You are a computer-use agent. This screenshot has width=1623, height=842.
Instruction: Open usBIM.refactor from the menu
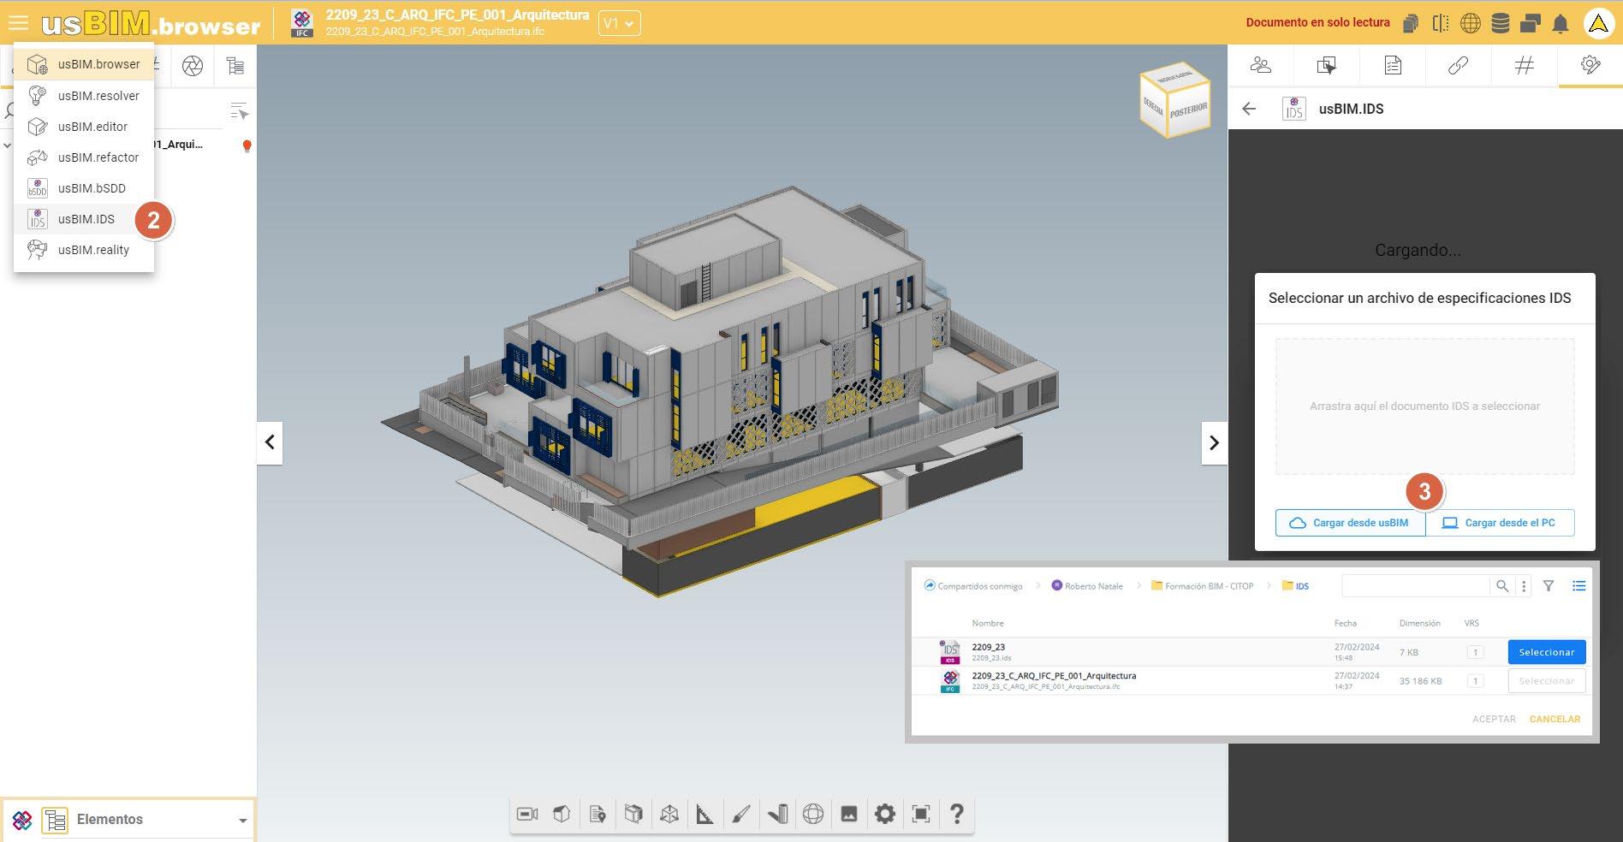[84, 157]
